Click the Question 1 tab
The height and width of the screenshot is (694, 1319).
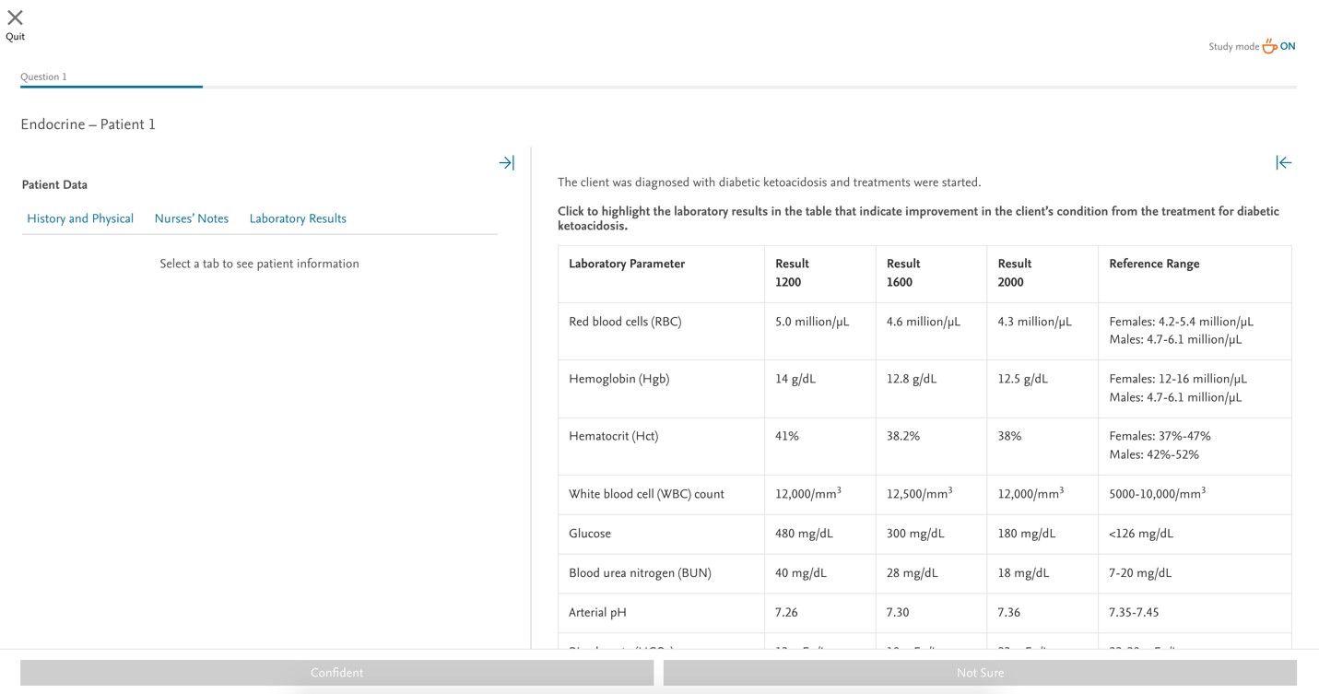click(43, 76)
